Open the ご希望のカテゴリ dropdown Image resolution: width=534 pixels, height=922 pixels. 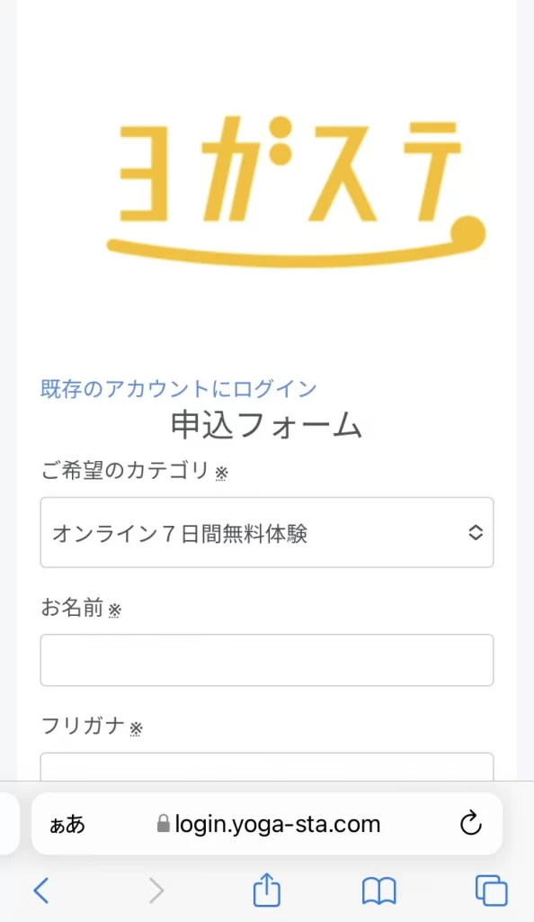pyautogui.click(x=267, y=533)
